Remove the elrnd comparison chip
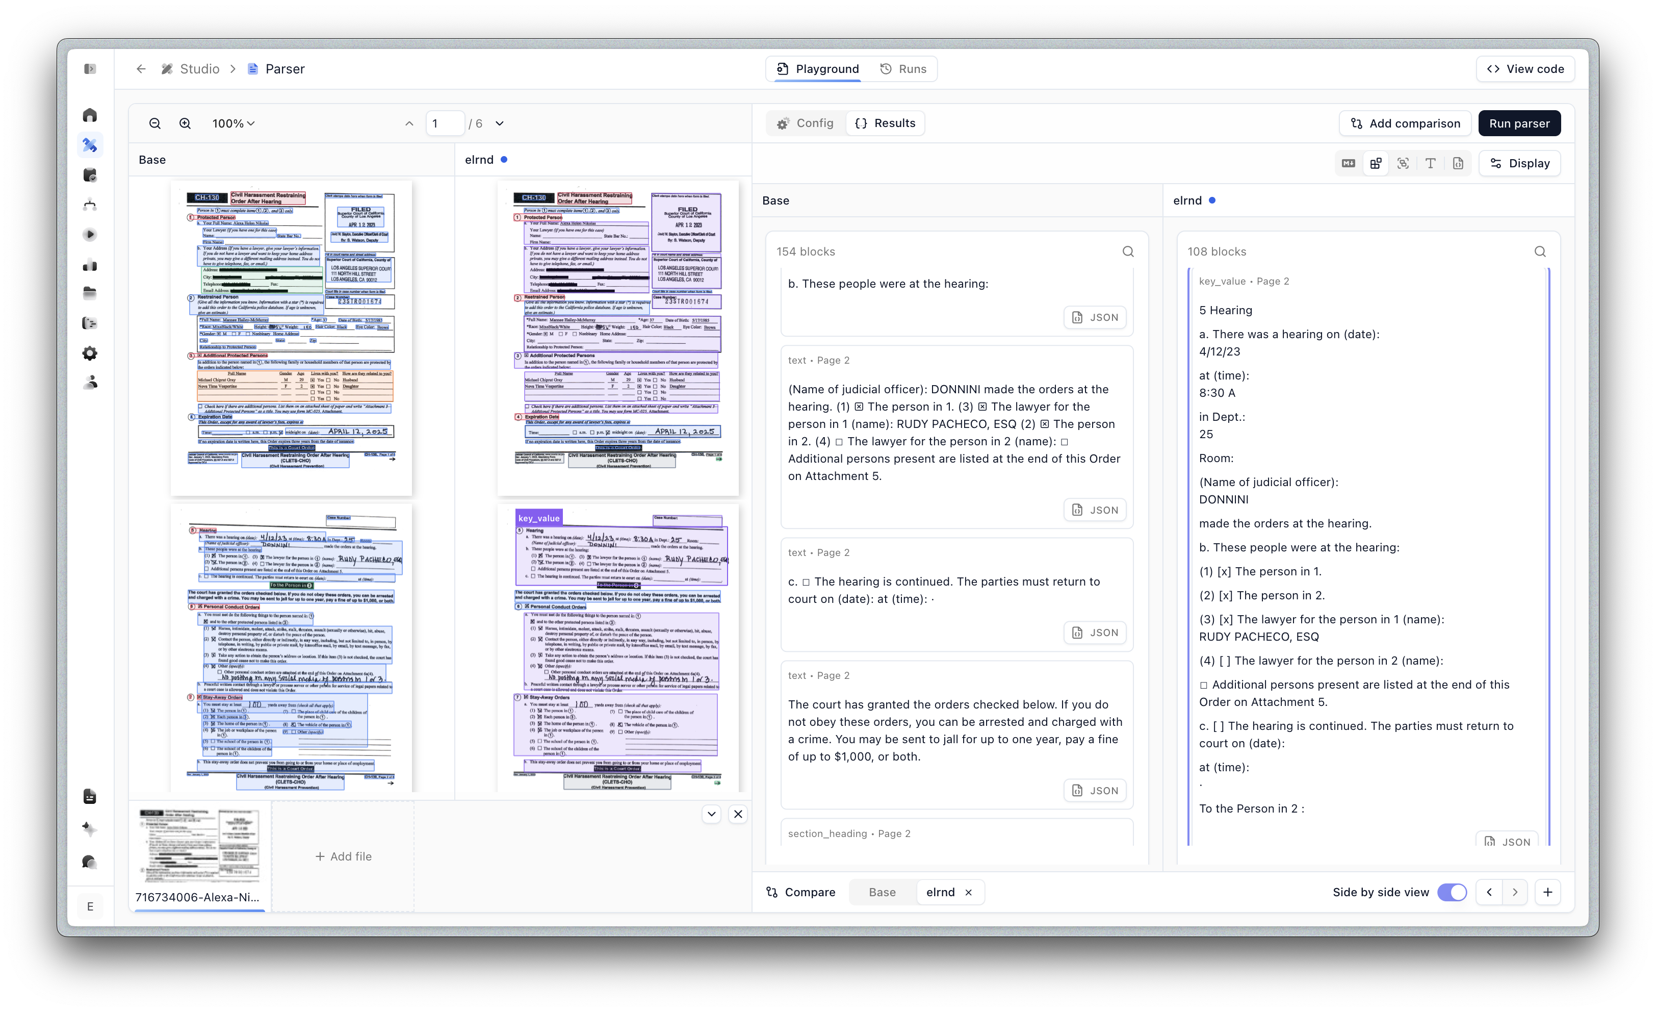1656x1012 pixels. [969, 892]
